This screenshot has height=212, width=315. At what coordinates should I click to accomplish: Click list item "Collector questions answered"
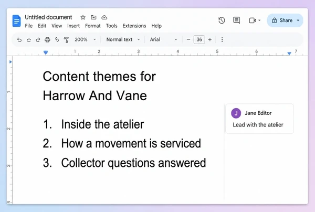point(133,163)
